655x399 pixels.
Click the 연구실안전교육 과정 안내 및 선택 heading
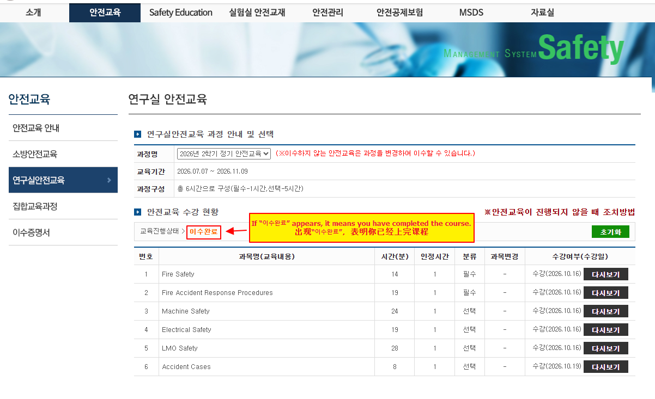(210, 134)
